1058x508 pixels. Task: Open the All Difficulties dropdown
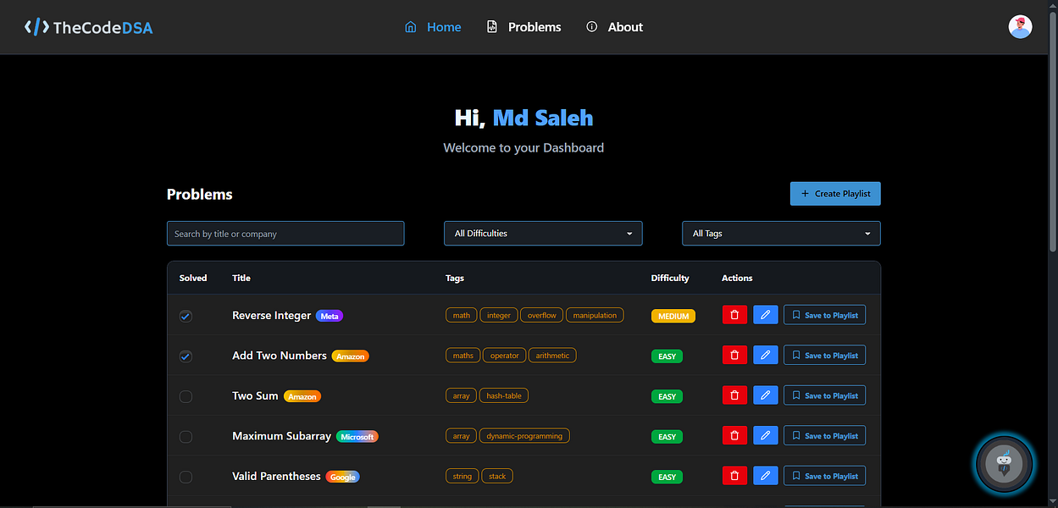pos(543,234)
